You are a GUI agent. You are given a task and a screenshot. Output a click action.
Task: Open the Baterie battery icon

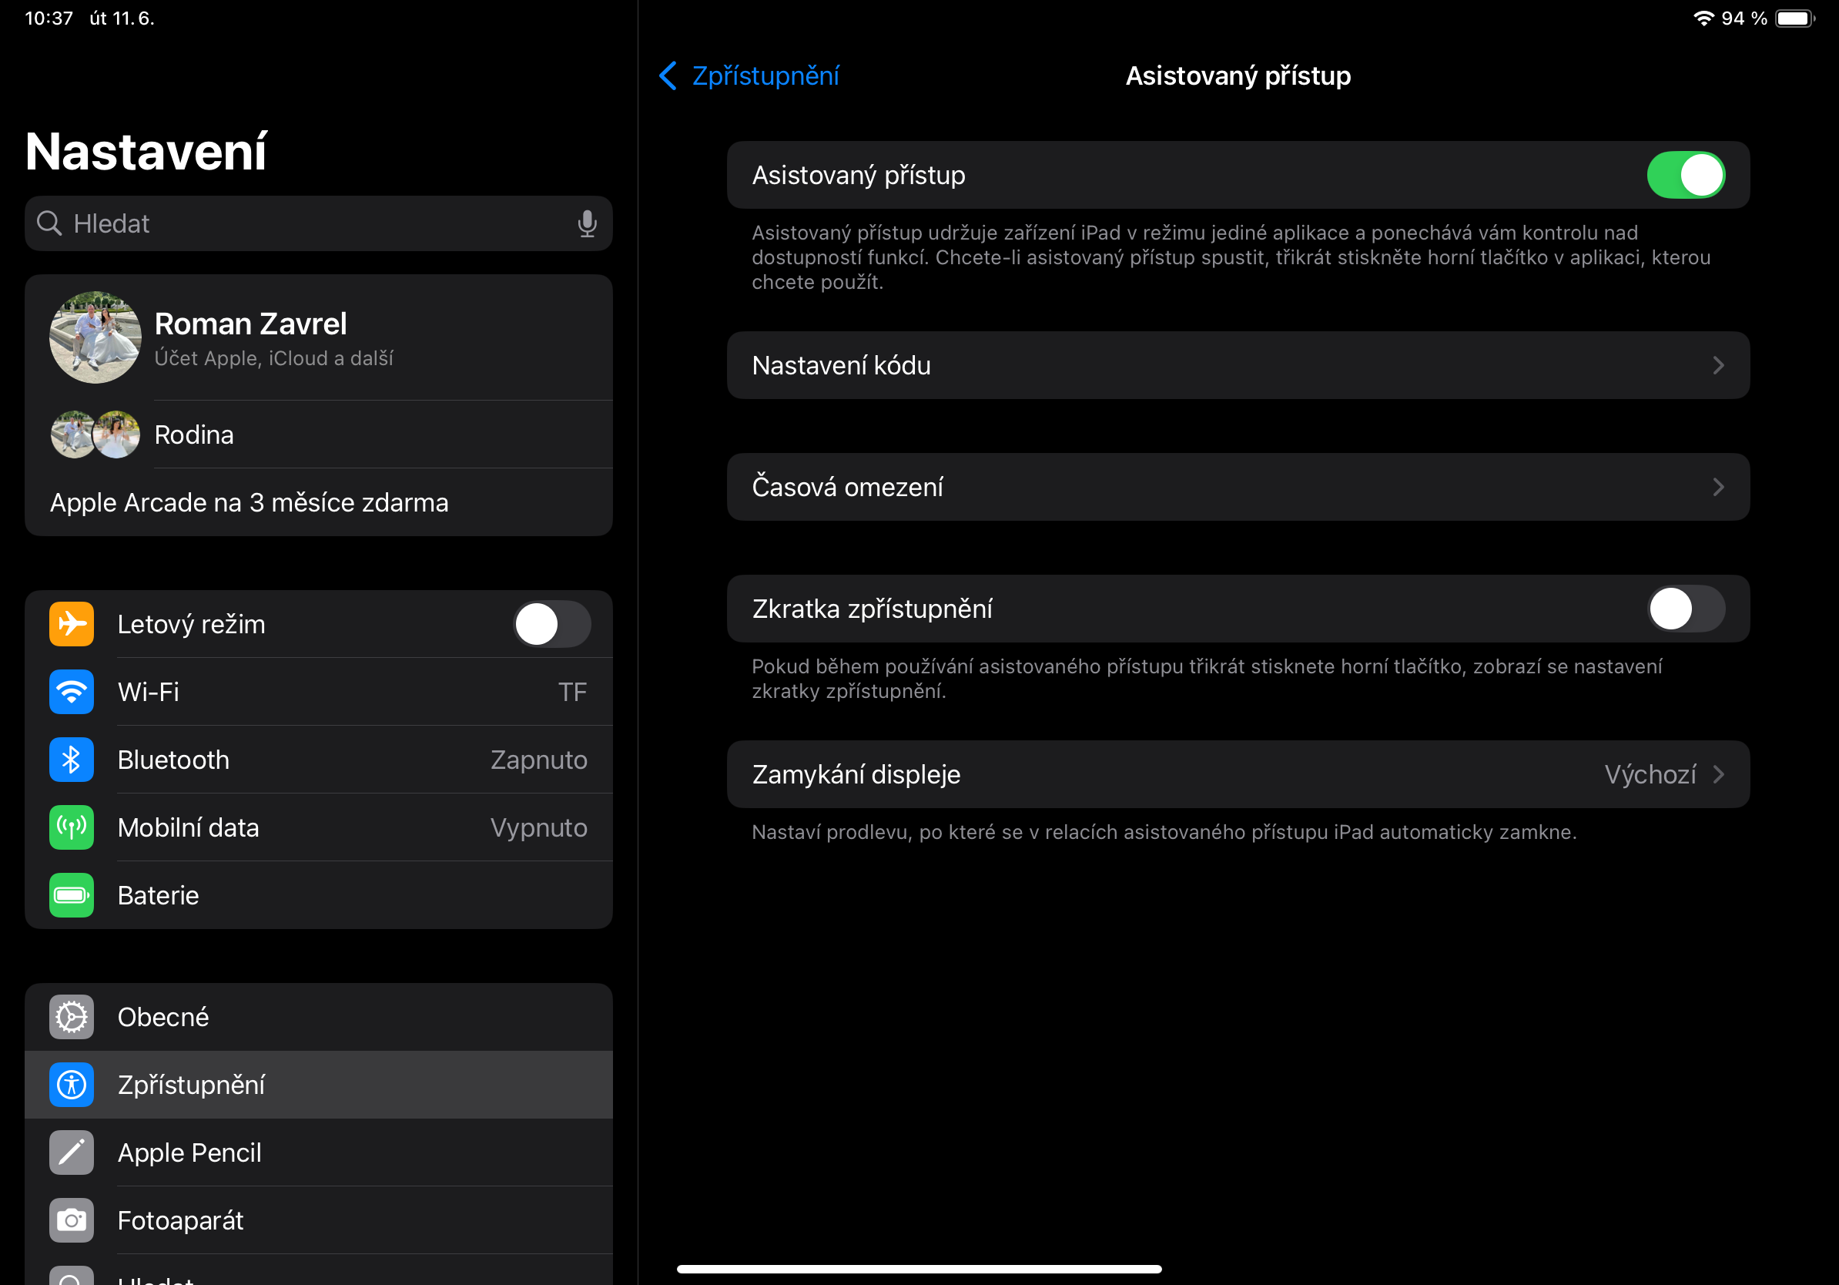click(x=71, y=895)
